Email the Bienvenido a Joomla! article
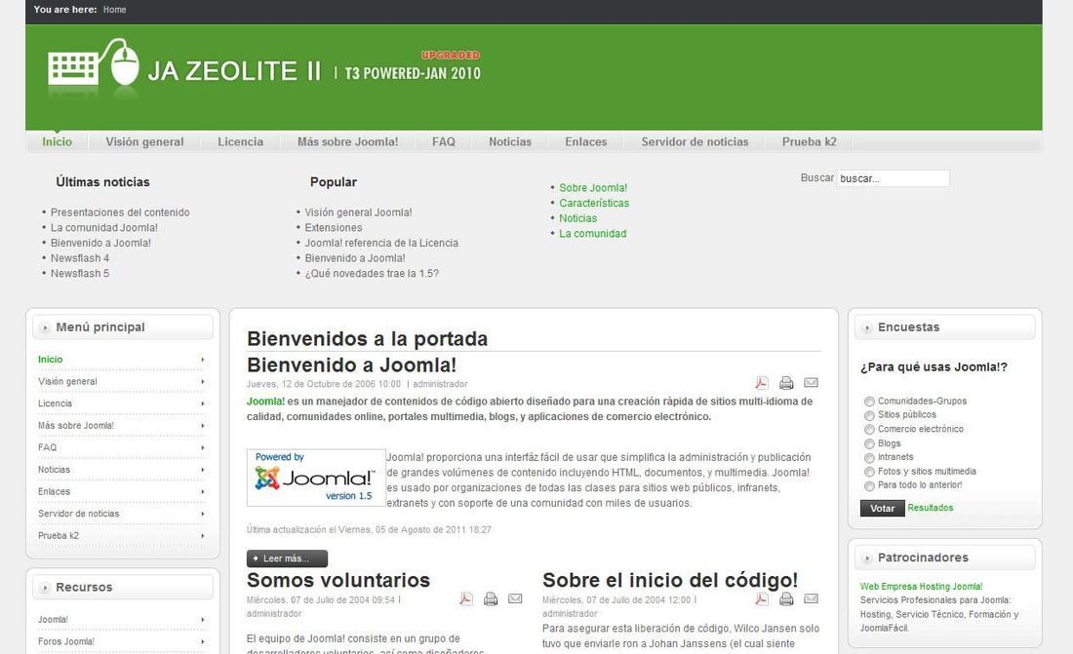The height and width of the screenshot is (654, 1073). [811, 382]
